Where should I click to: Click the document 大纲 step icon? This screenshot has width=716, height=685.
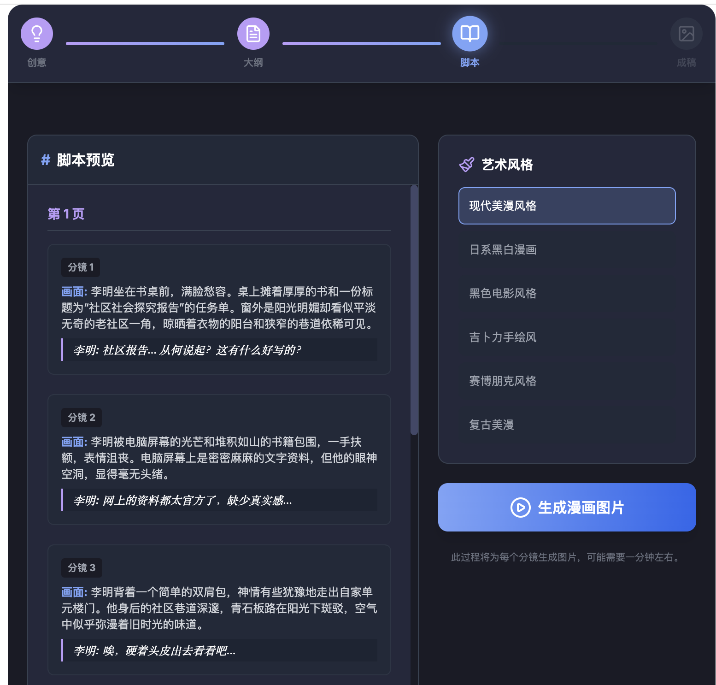pos(253,34)
